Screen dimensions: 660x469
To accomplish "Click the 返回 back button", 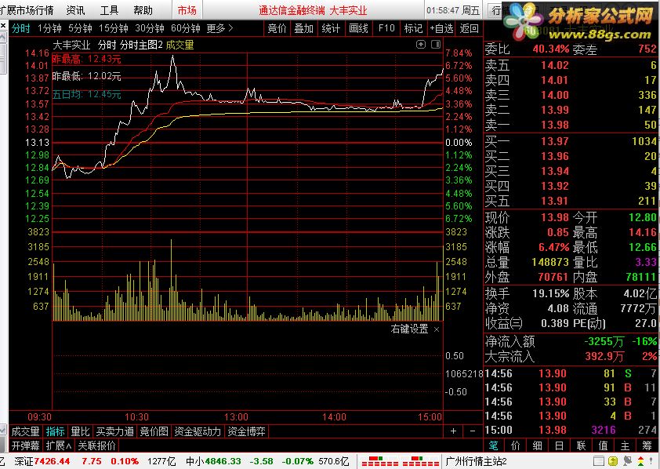I will pyautogui.click(x=469, y=29).
